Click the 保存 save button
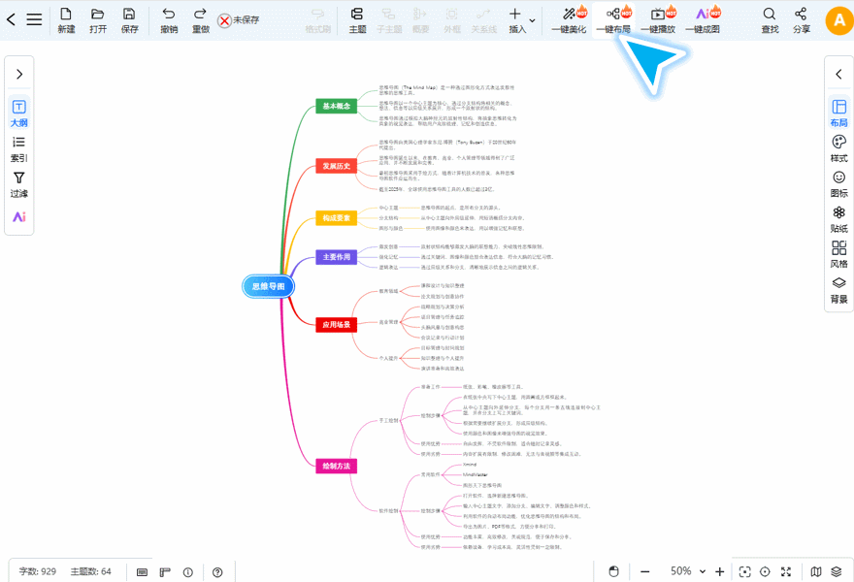 (x=129, y=20)
